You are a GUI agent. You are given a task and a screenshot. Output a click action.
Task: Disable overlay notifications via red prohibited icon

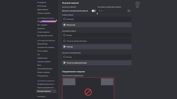tap(88, 92)
